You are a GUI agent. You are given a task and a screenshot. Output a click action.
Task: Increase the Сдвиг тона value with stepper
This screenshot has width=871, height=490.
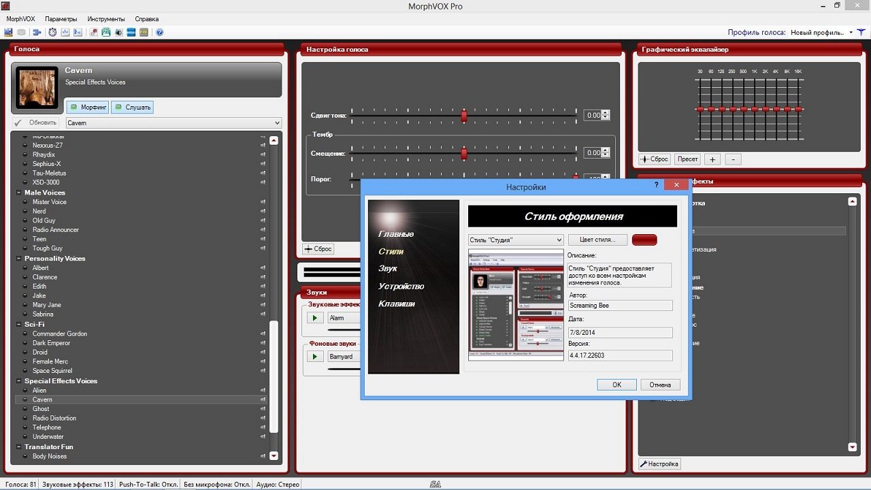pyautogui.click(x=606, y=113)
